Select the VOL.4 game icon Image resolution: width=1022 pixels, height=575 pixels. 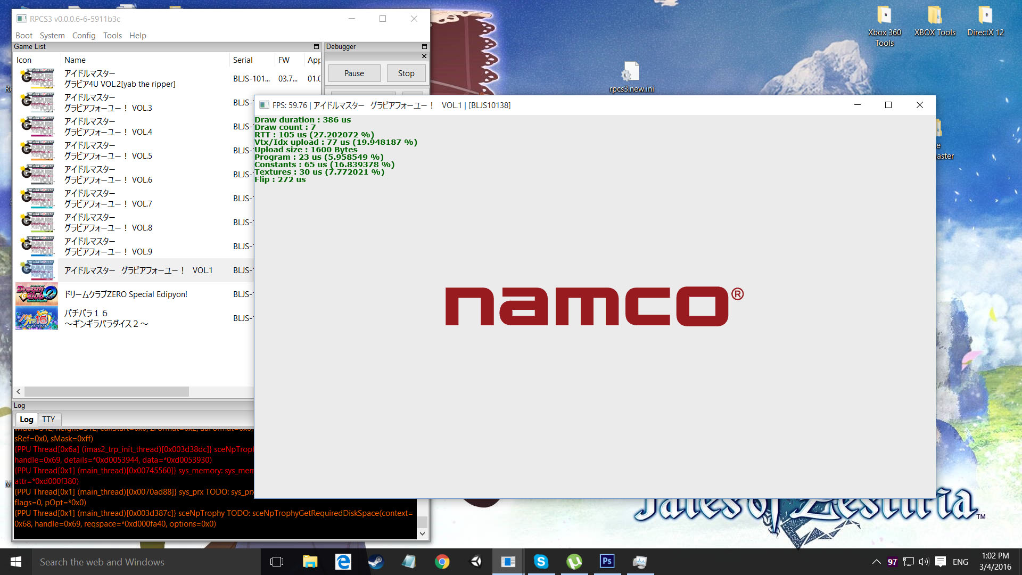click(37, 127)
